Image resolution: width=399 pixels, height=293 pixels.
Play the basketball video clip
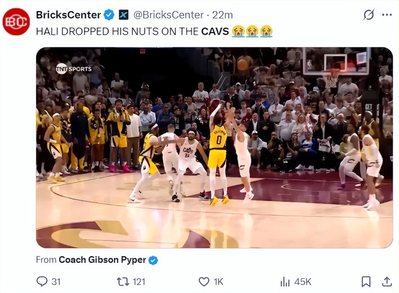[214, 147]
